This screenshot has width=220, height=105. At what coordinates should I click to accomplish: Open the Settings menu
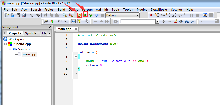pyautogui.click(x=177, y=10)
